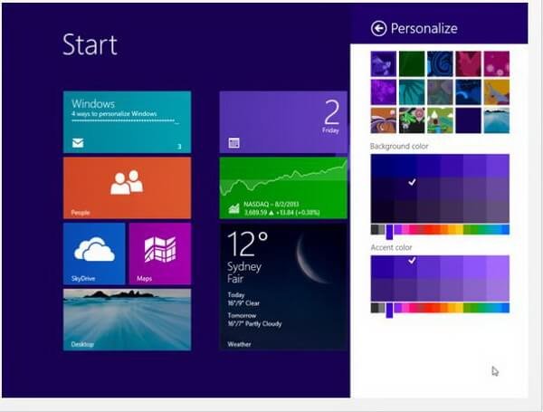Go back using the Personalize back arrow

point(378,28)
